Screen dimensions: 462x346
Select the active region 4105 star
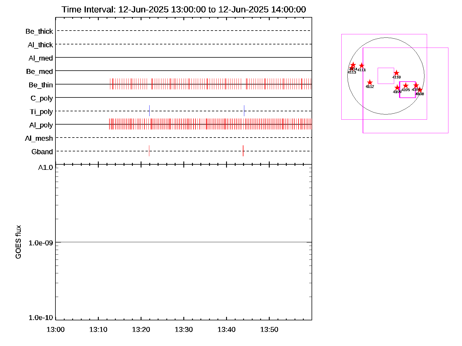click(406, 86)
